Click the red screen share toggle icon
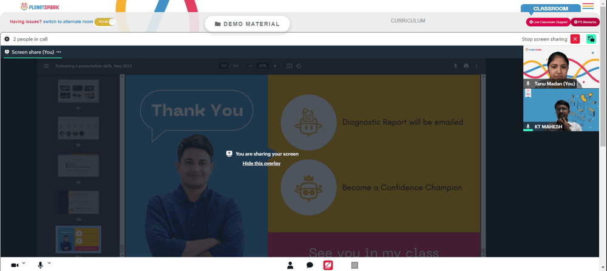The width and height of the screenshot is (607, 271). pyautogui.click(x=328, y=265)
